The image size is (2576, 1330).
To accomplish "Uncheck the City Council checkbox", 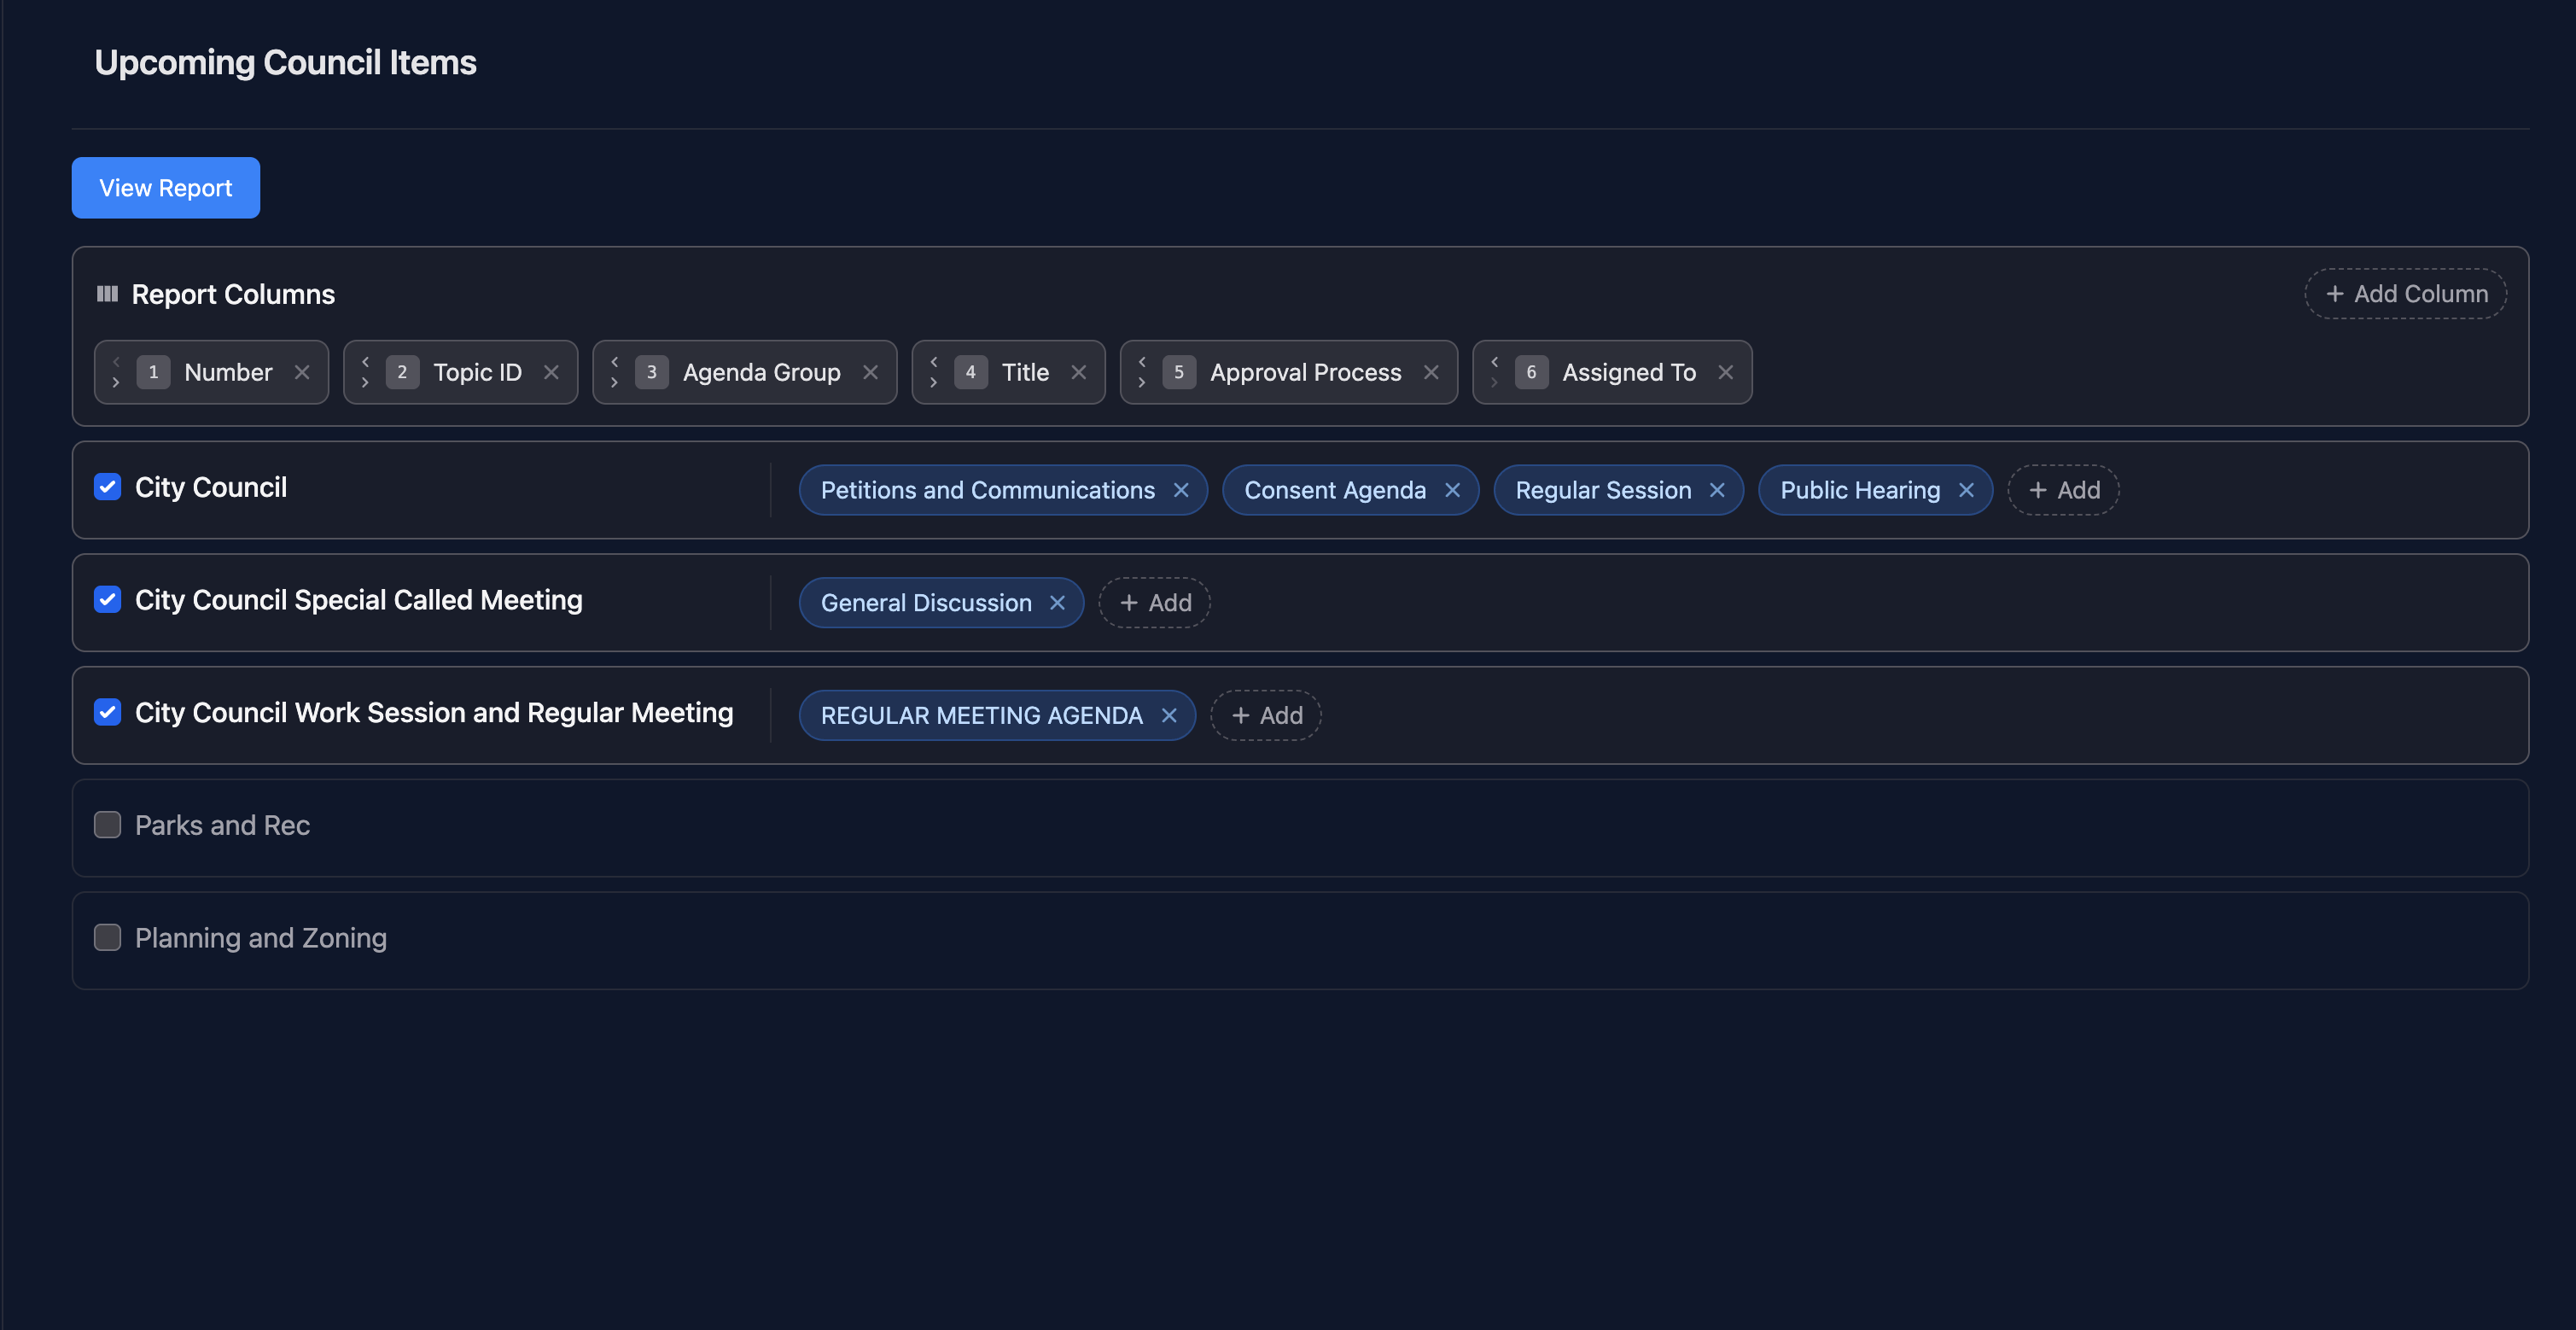I will (x=108, y=487).
